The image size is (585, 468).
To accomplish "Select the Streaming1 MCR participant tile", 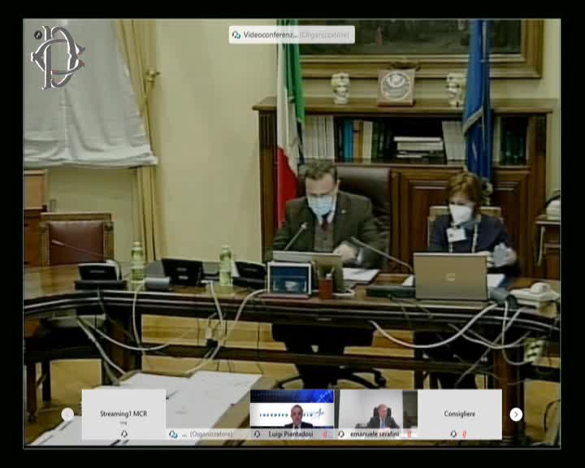I will 123,414.
